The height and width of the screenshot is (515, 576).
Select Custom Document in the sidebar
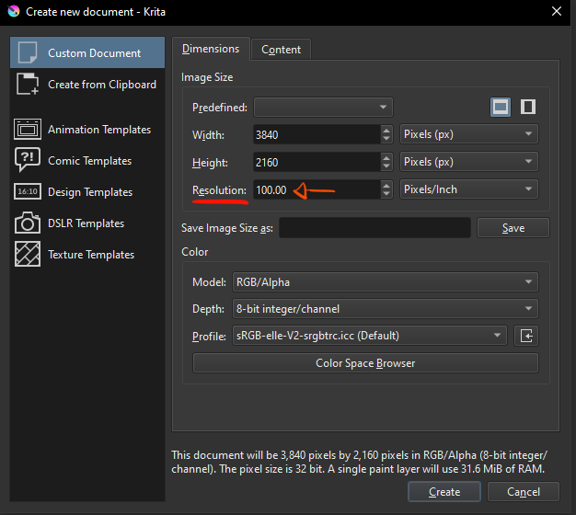click(x=87, y=52)
